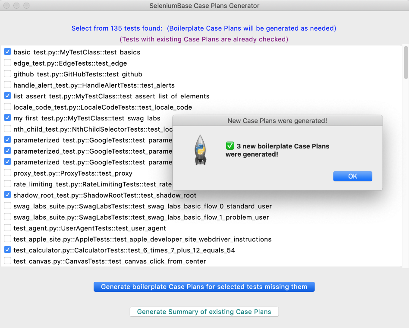409x328 pixels.
Task: Click 'github_test.py::GitHubTests::test_github' label
Action: [x=78, y=74]
